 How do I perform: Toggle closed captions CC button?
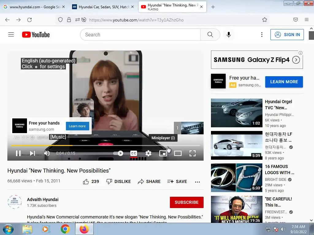(134, 153)
